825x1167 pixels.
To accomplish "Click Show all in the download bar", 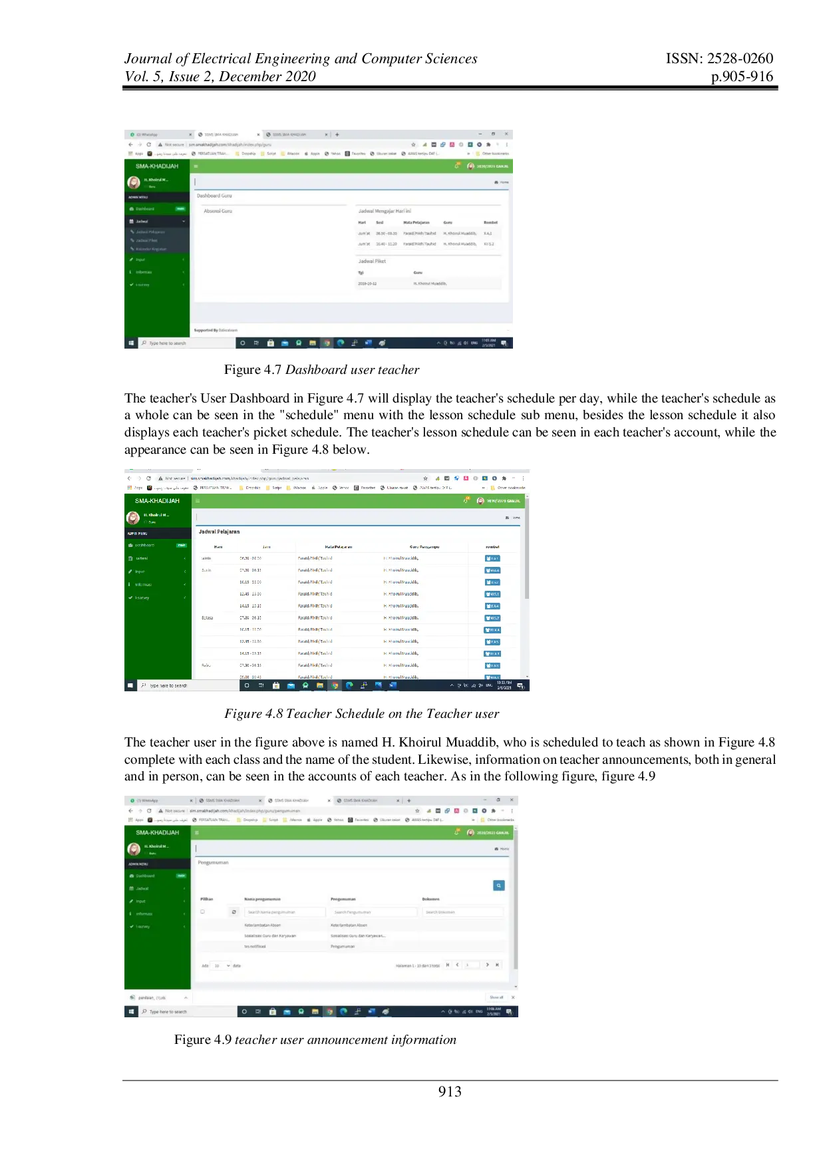I will click(x=496, y=997).
